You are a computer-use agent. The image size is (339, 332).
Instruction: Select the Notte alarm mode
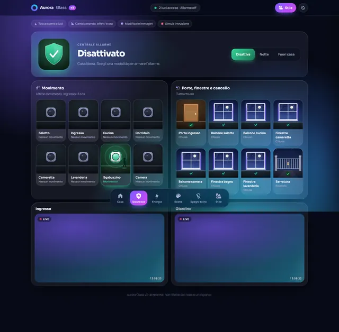pos(264,54)
